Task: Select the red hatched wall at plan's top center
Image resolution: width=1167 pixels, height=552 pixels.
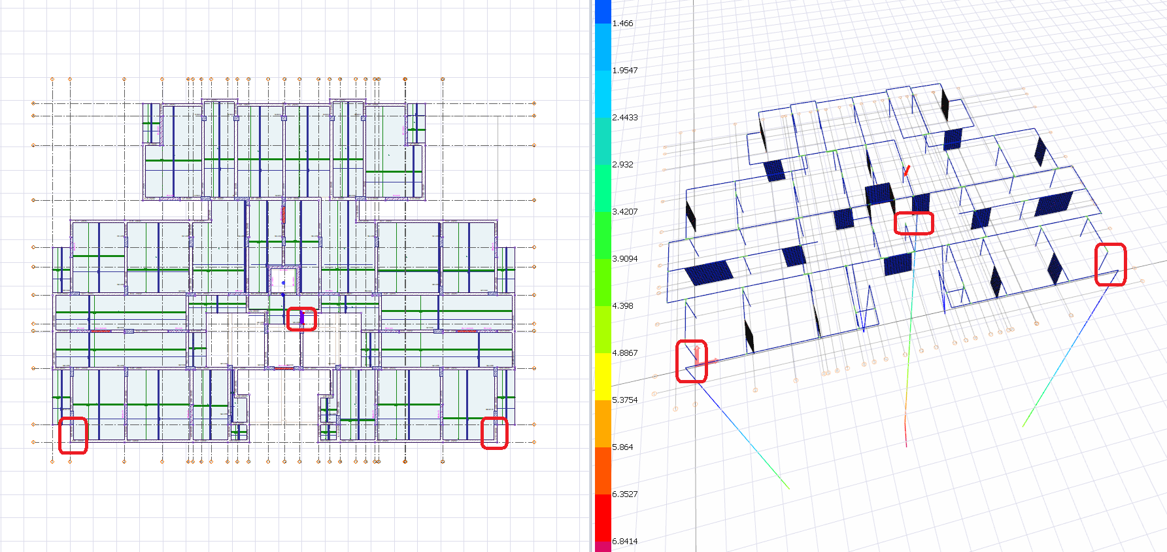Action: point(283,214)
